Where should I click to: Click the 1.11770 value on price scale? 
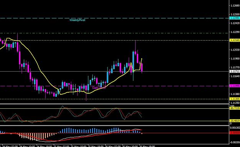[x=235, y=67]
